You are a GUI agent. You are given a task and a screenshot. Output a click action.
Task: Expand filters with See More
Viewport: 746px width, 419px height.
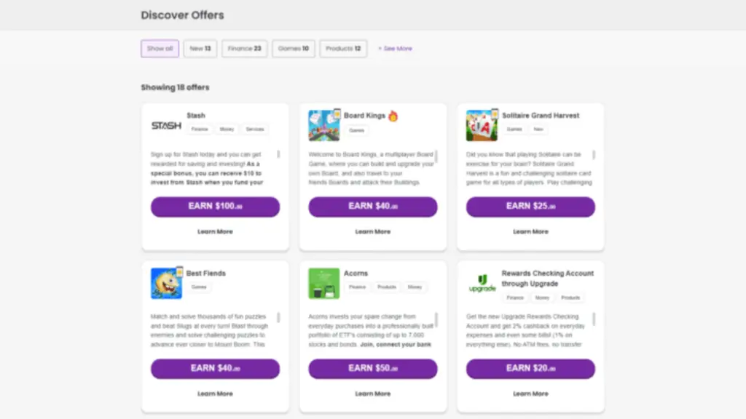pos(396,49)
